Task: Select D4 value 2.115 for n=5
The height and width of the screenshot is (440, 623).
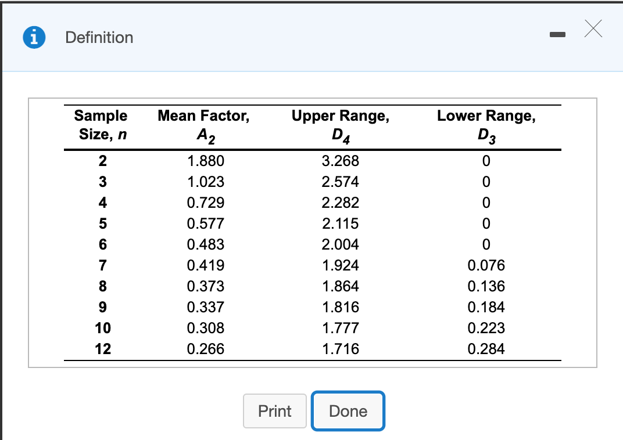Action: pyautogui.click(x=340, y=223)
